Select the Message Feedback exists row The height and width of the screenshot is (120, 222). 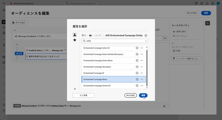(x=40, y=36)
